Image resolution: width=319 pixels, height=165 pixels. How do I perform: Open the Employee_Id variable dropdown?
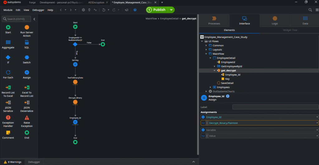point(317,117)
